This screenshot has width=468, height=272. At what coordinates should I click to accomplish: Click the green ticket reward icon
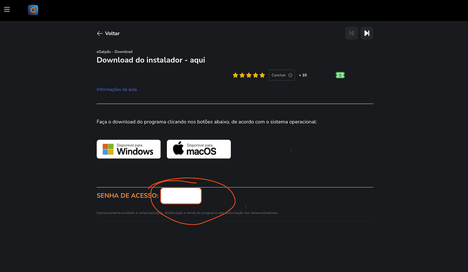point(340,75)
